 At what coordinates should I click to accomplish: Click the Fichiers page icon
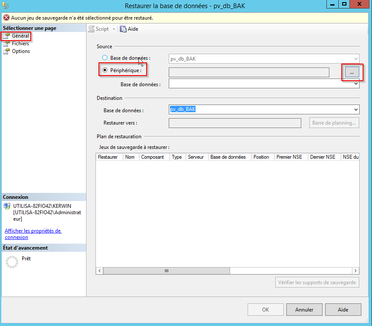click(6, 44)
